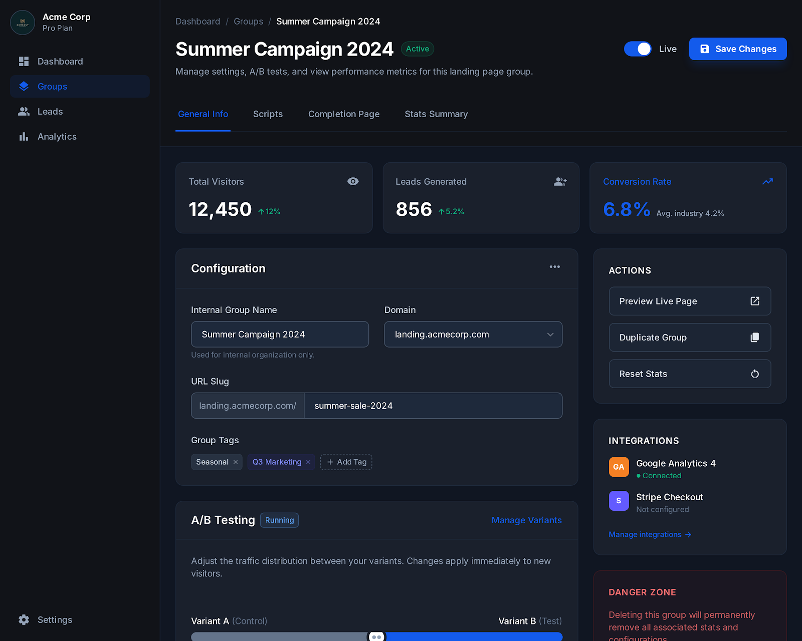The image size is (802, 641).
Task: Click the Stripe Checkout S icon
Action: tap(619, 501)
